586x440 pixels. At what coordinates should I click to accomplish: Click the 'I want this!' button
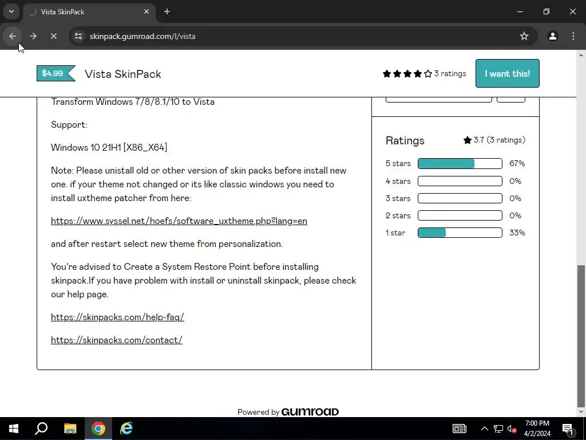point(507,73)
